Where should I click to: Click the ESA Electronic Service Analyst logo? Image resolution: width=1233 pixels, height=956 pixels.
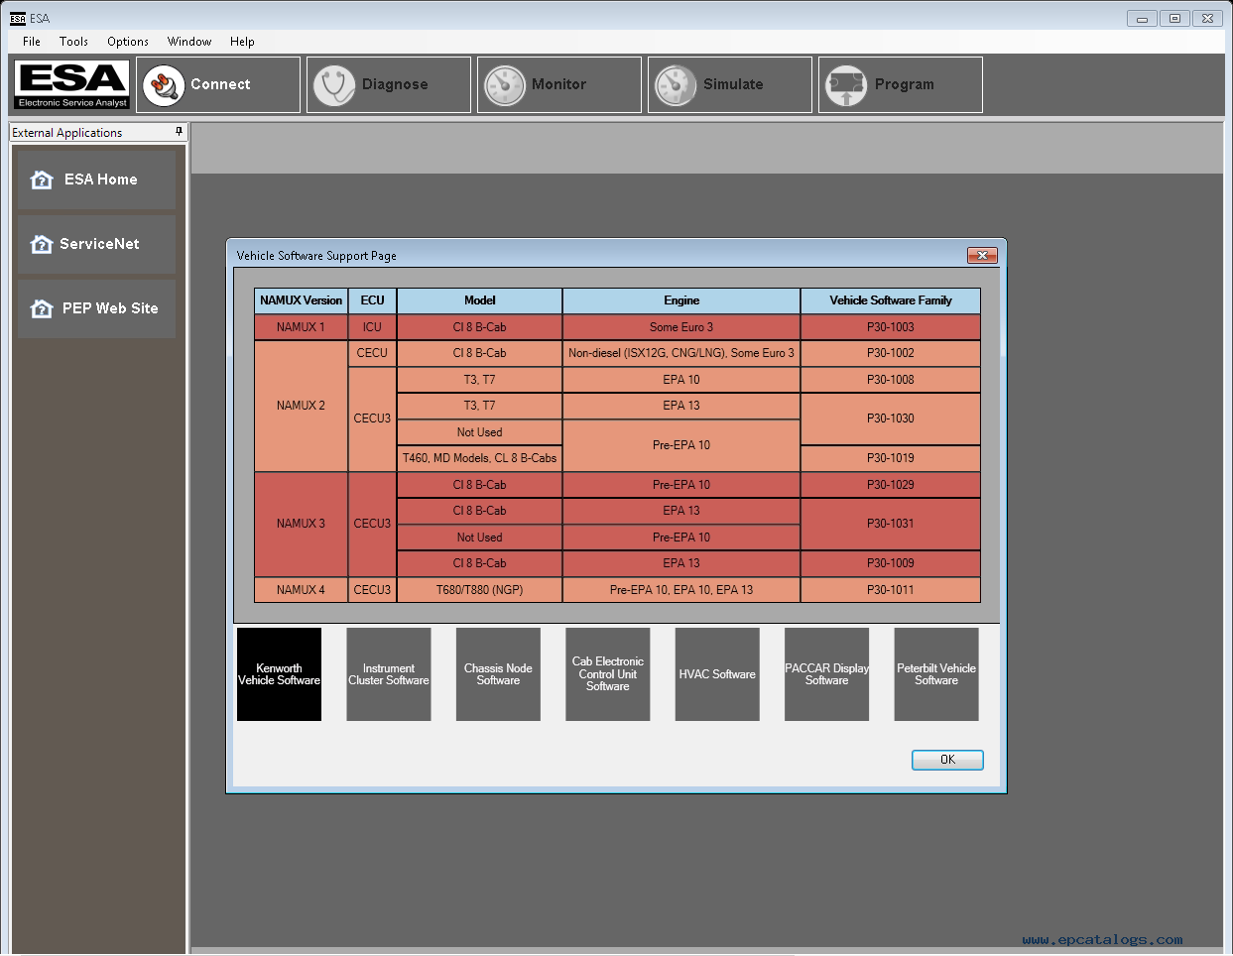point(70,84)
